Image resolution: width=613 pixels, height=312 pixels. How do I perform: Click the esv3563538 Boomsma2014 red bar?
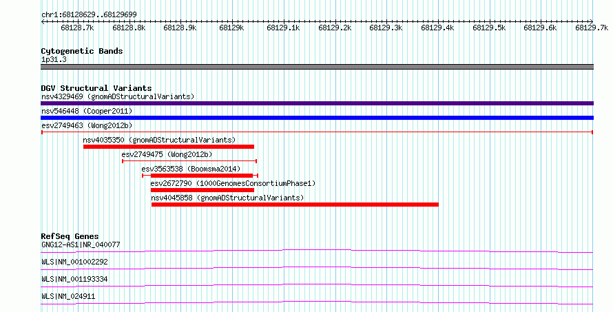(200, 176)
